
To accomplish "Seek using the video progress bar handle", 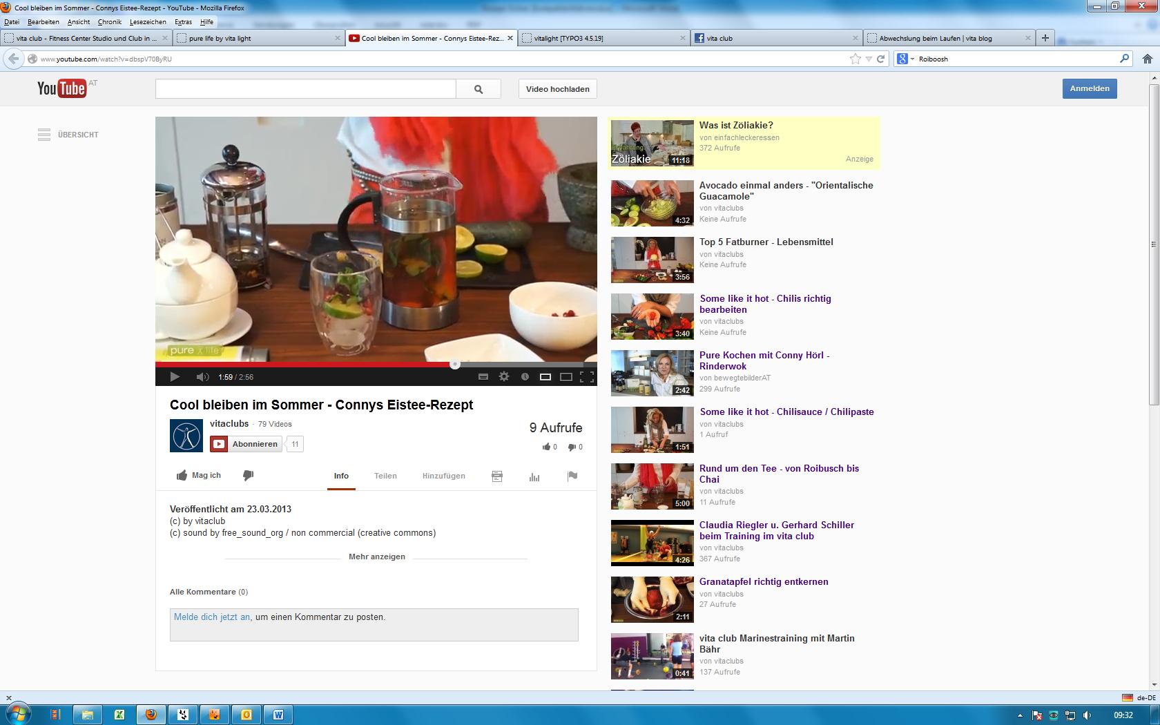I will click(455, 364).
